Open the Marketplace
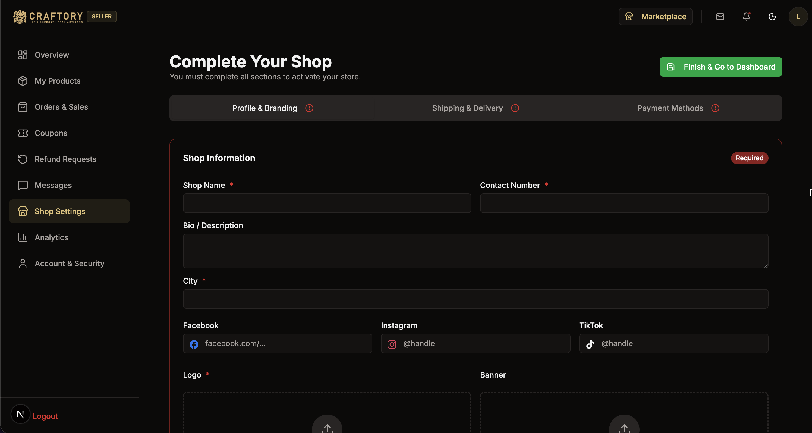This screenshot has height=433, width=812. 656,17
